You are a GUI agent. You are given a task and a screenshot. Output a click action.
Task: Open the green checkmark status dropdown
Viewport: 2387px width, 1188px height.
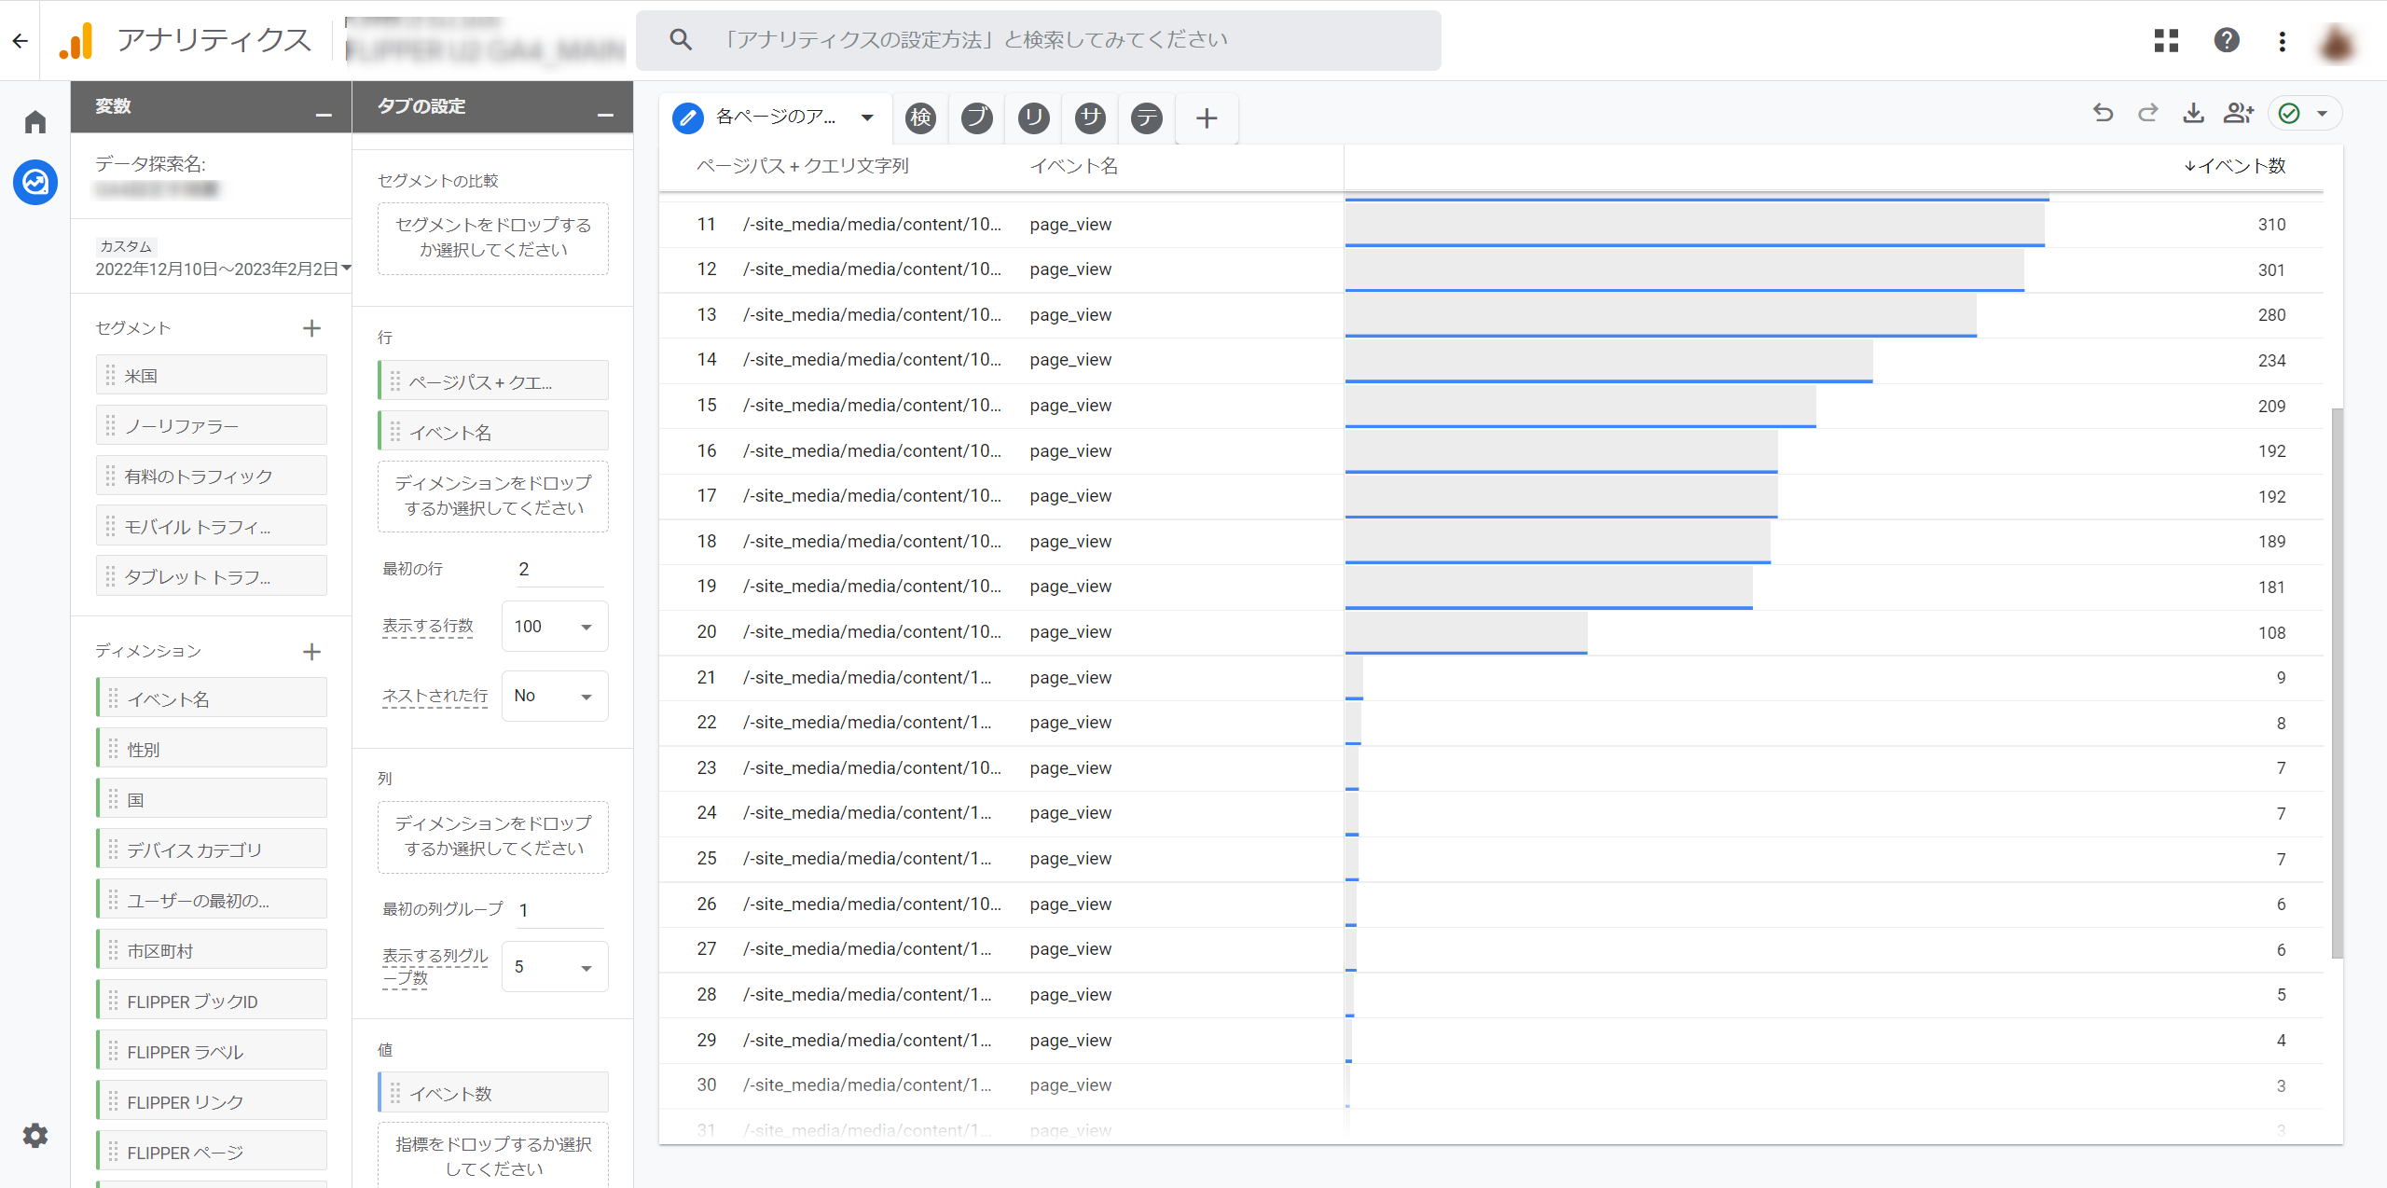coord(2304,114)
